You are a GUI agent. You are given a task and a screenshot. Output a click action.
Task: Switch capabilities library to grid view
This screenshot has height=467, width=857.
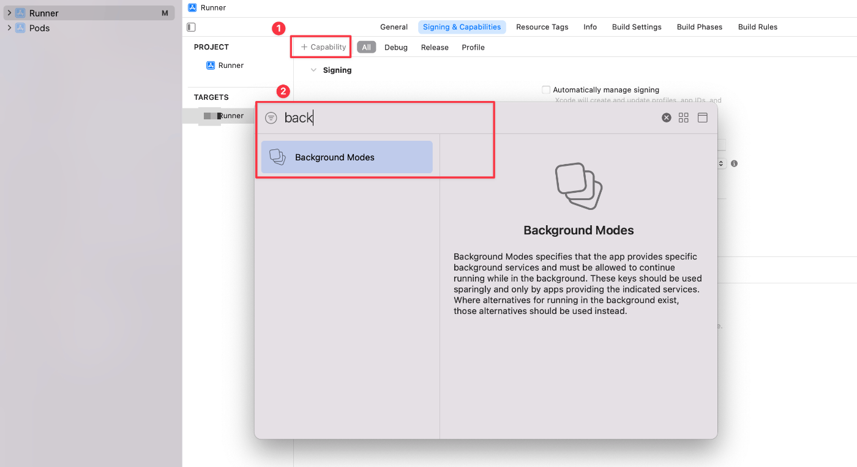(684, 118)
